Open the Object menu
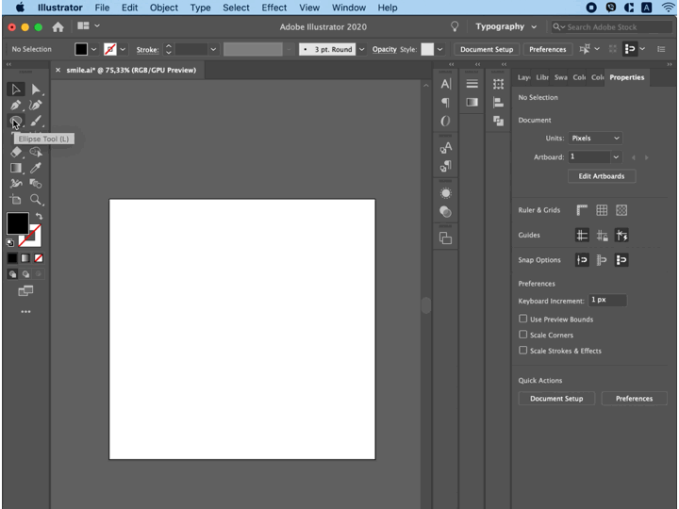The height and width of the screenshot is (509, 679). tap(164, 8)
